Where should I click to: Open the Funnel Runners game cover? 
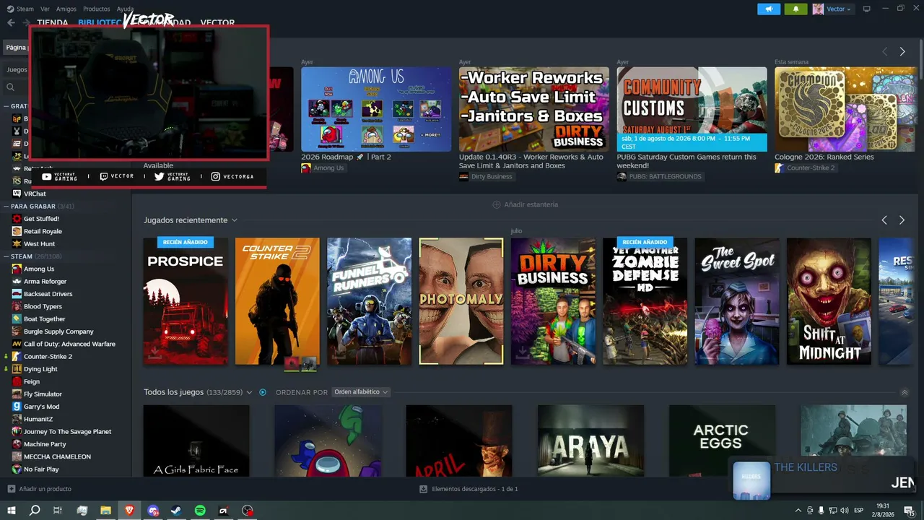369,301
